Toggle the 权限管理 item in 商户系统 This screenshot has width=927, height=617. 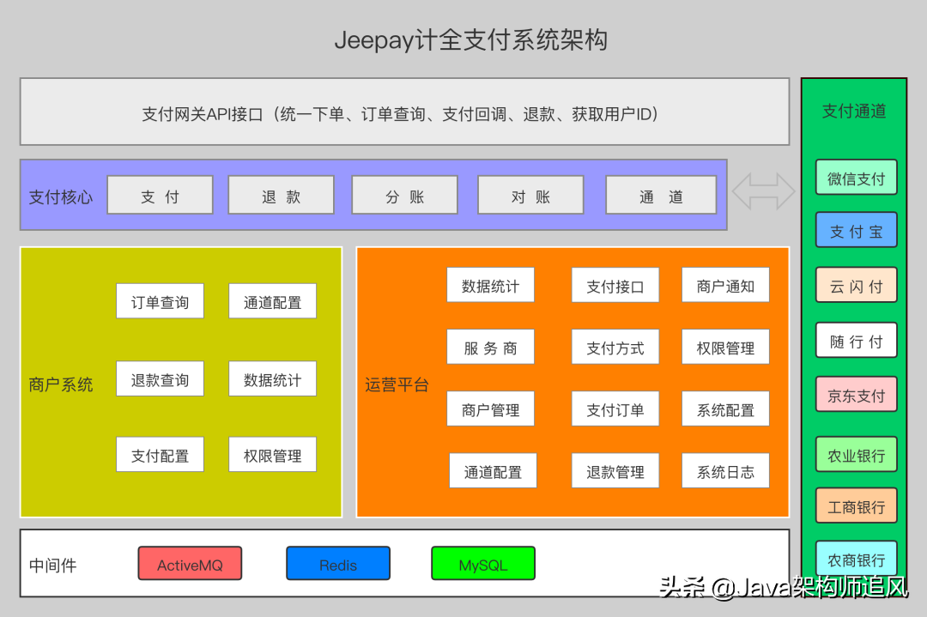point(272,454)
